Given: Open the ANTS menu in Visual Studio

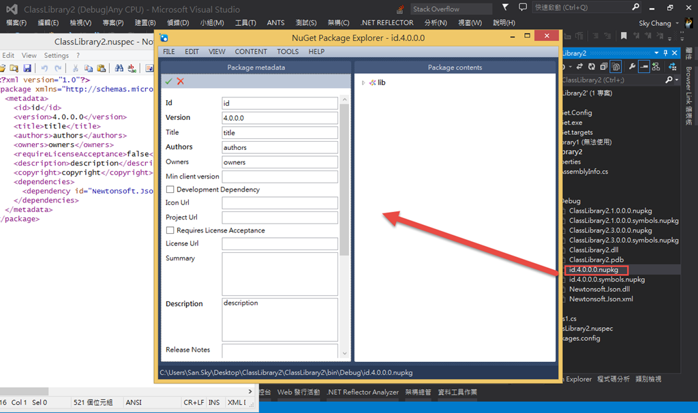Looking at the screenshot, I should point(275,22).
